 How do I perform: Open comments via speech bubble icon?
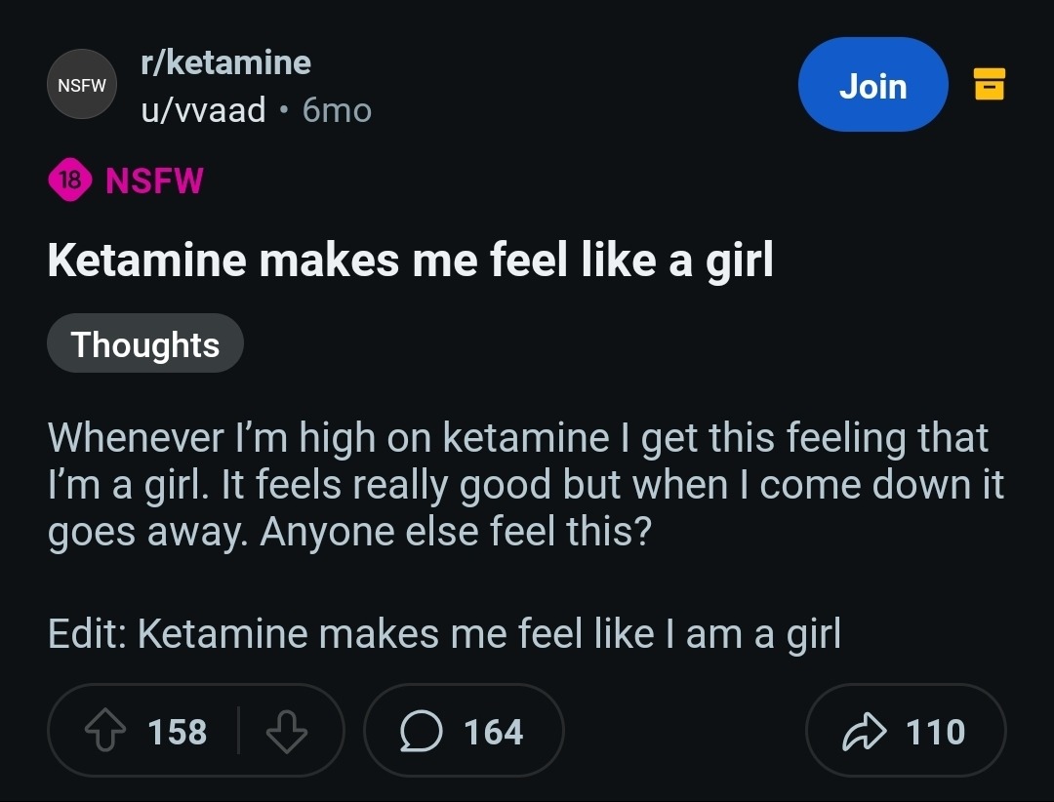(422, 731)
